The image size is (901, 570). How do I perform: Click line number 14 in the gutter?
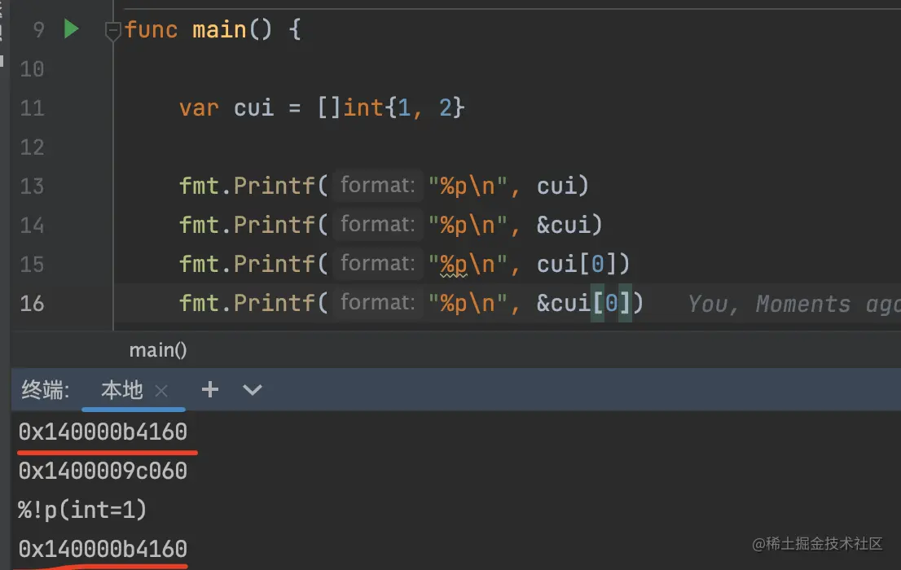click(x=33, y=226)
